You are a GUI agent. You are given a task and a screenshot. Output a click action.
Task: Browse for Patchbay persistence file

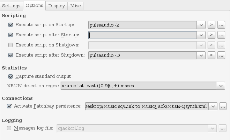click(x=223, y=106)
